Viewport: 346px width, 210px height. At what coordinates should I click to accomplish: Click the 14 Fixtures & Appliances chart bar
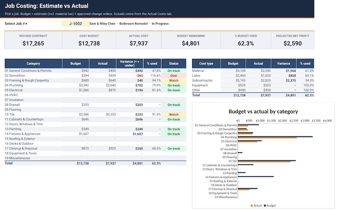tap(256, 176)
